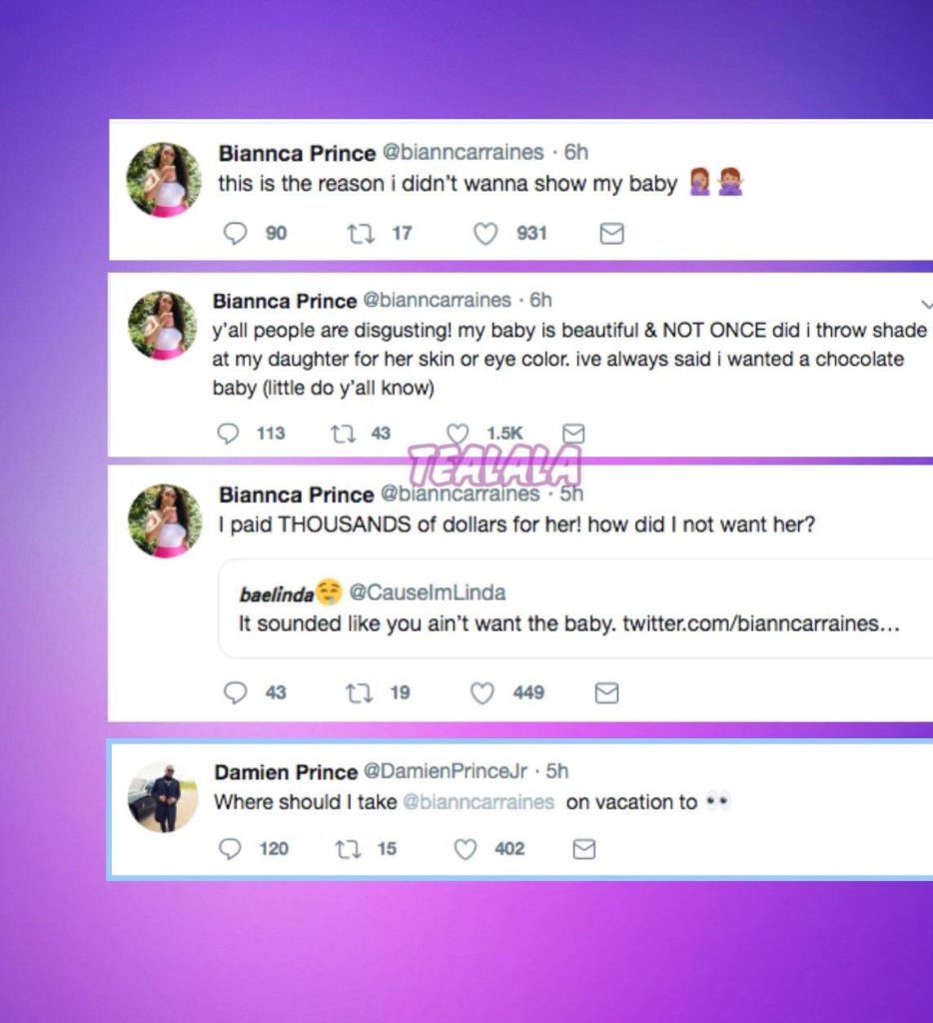The image size is (933, 1023).
Task: Reply to the 'didn't wanna show my baby' tweet
Action: tap(235, 233)
